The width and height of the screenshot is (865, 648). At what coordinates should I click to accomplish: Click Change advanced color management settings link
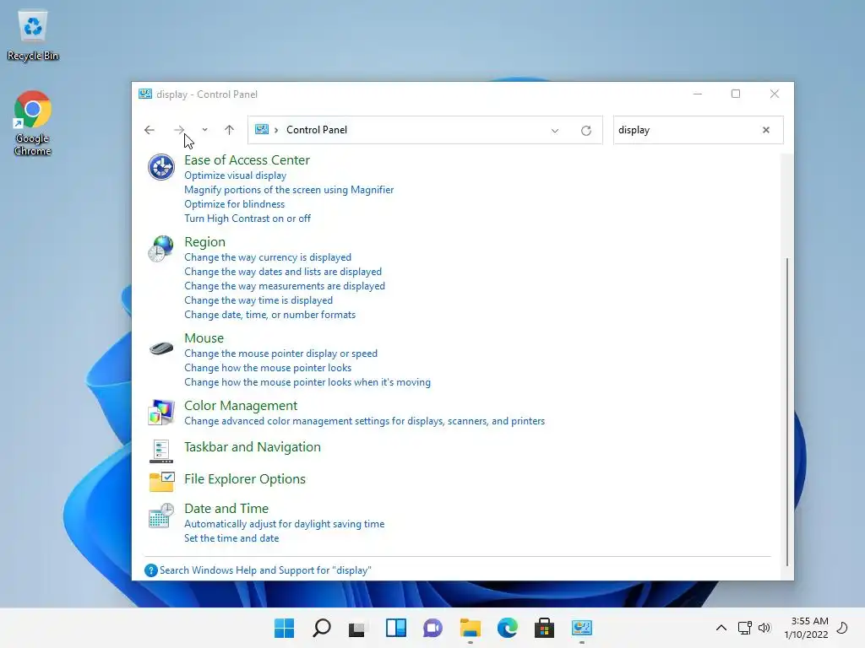click(364, 421)
